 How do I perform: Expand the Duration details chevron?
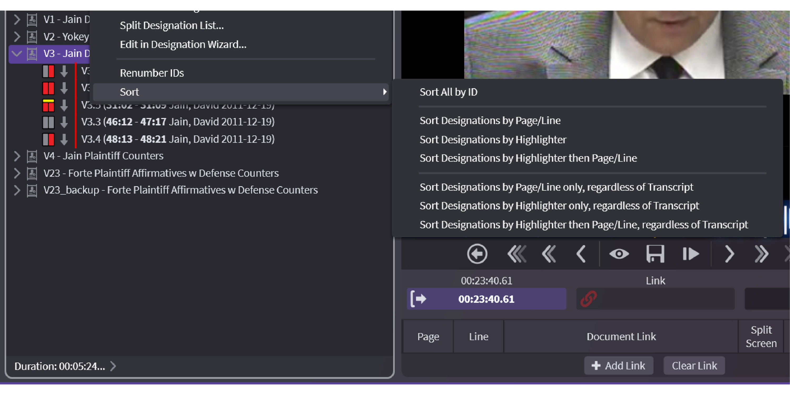point(113,366)
